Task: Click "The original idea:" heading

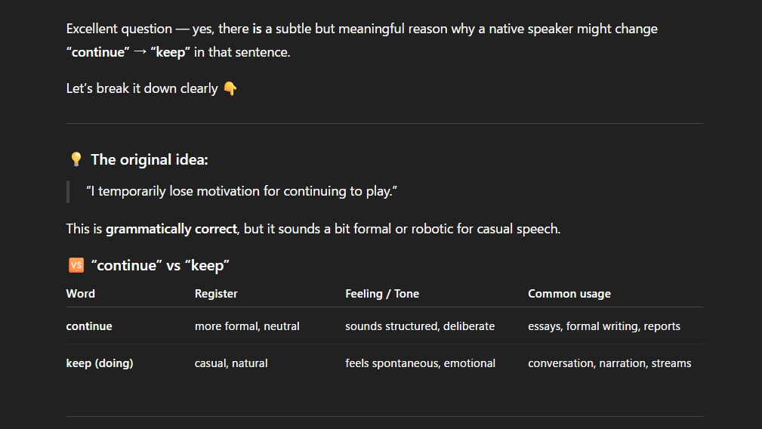Action: (150, 159)
